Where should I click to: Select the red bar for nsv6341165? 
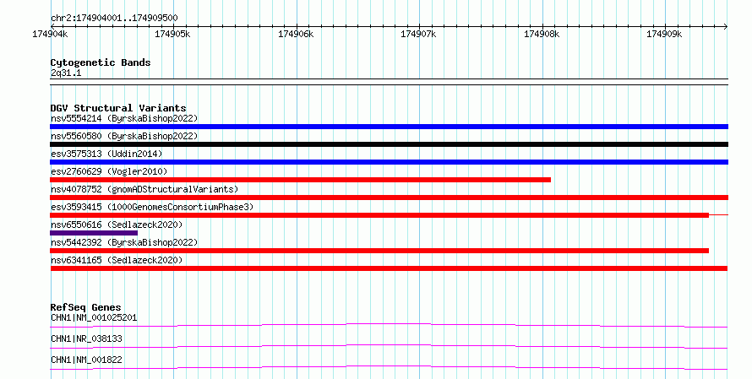point(389,268)
